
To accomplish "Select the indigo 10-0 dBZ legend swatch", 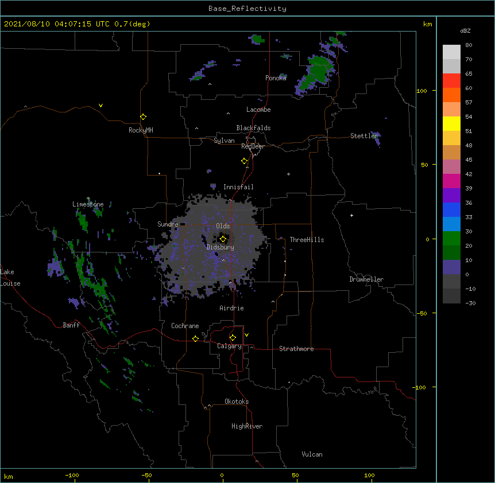I will 451,267.
